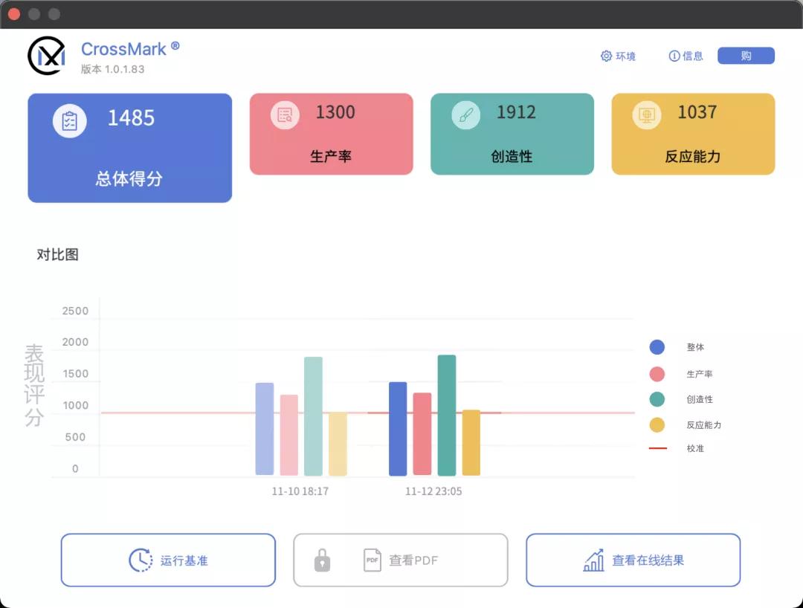
Task: Click the lock icon on the 查看PDF button
Action: click(x=322, y=560)
